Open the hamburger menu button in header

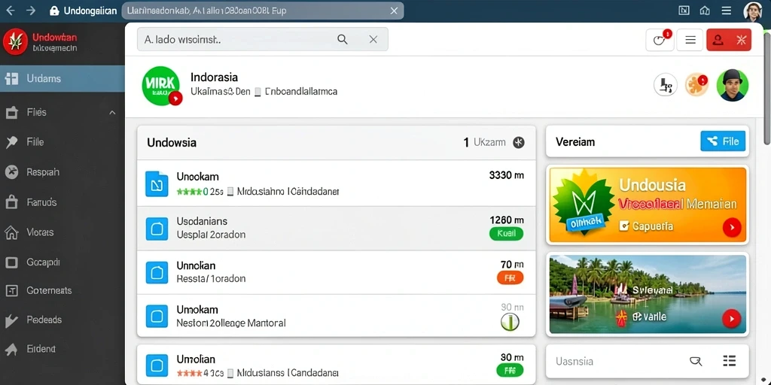click(x=690, y=40)
